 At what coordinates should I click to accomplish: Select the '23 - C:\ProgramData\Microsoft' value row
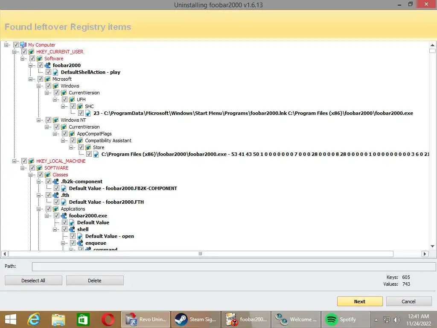point(253,113)
